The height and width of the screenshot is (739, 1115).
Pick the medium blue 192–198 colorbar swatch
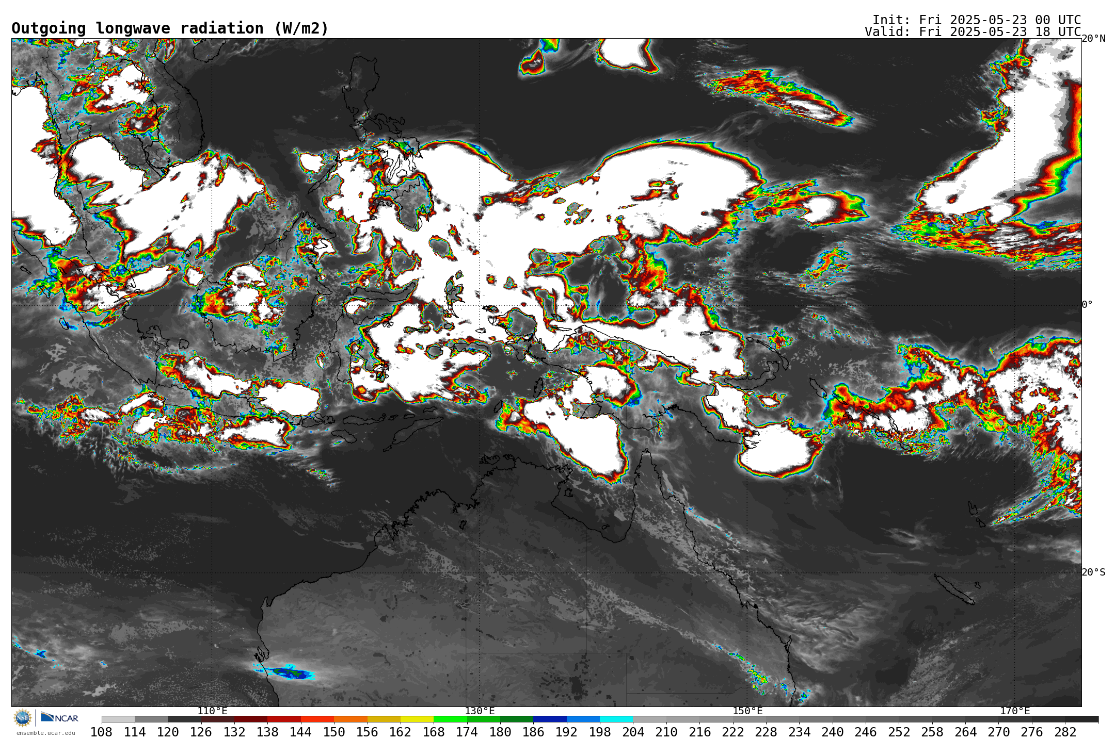[x=583, y=719]
